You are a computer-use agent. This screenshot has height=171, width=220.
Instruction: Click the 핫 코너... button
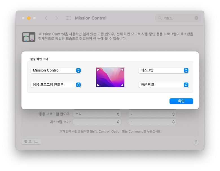tap(31, 142)
